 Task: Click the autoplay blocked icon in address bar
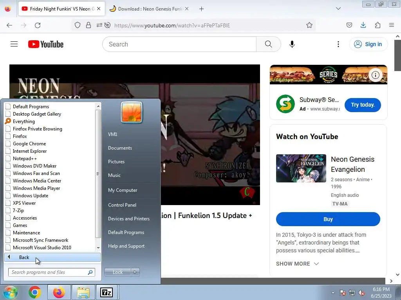(108, 25)
